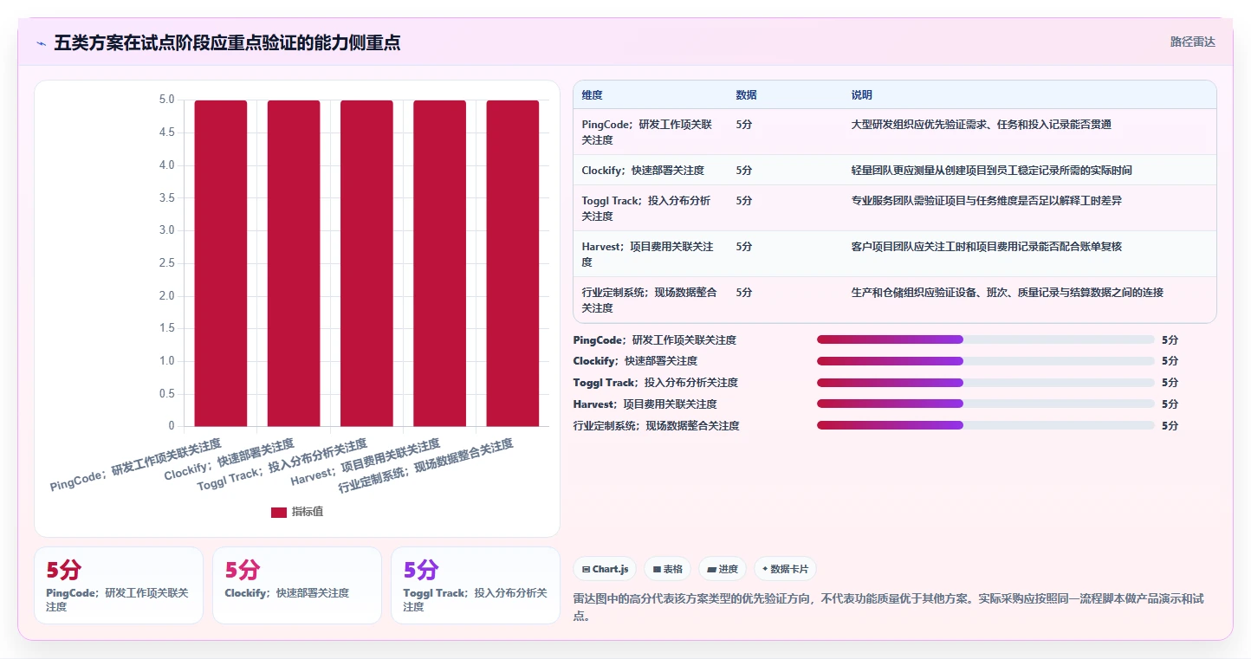Click the 进度 tag chip
This screenshot has width=1251, height=659.
coord(723,569)
